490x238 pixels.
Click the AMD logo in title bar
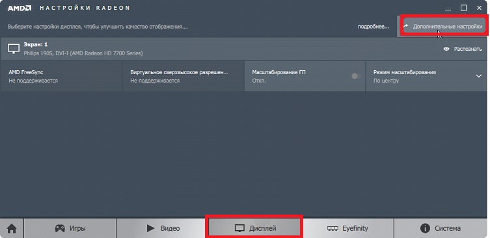click(20, 8)
